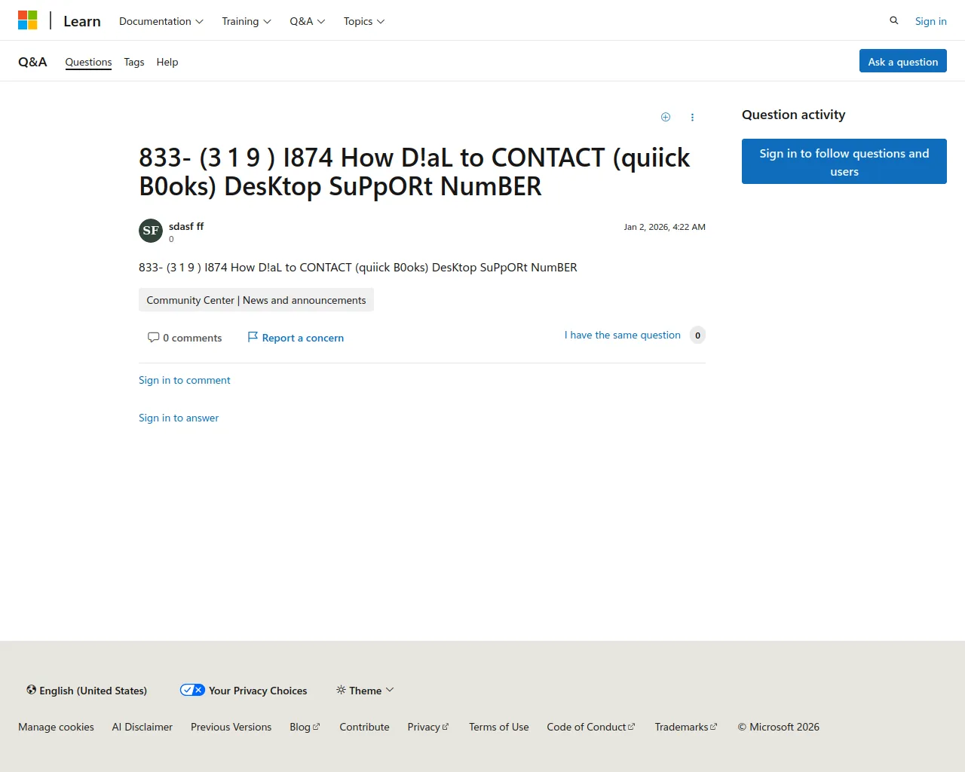The image size is (965, 772).
Task: Open the Training dropdown menu
Action: point(246,21)
